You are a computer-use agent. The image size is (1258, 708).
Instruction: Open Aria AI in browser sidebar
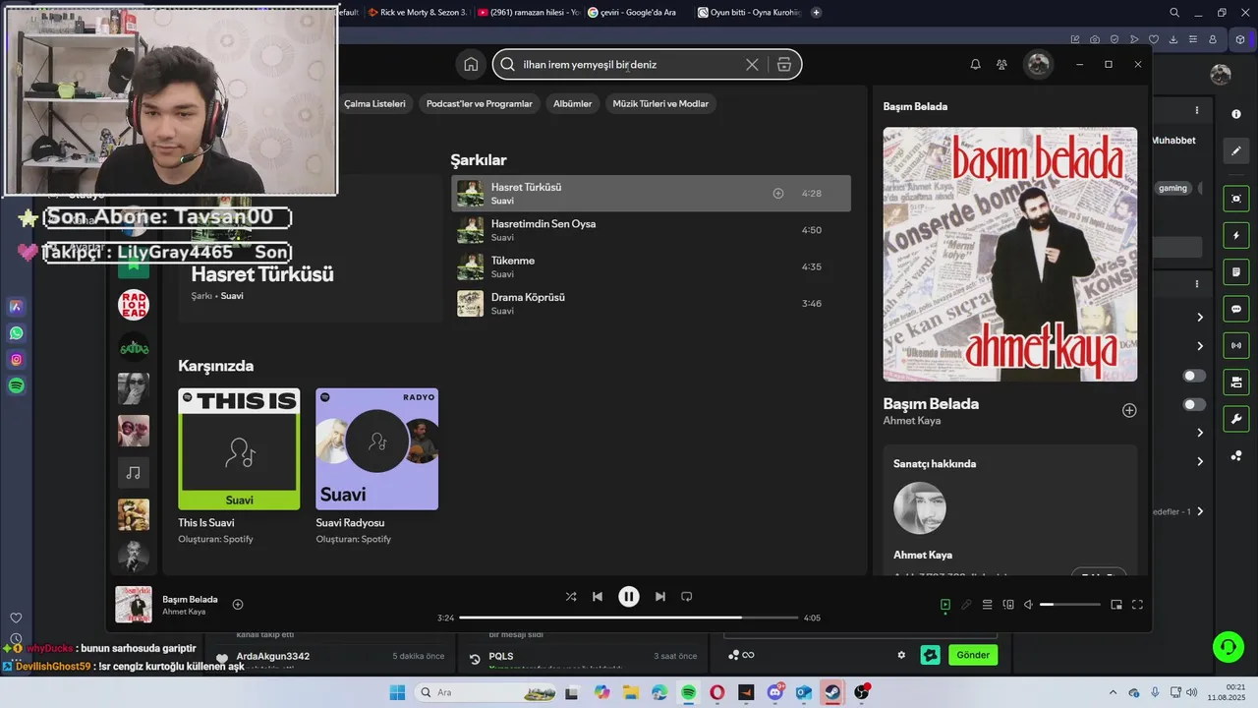(16, 307)
